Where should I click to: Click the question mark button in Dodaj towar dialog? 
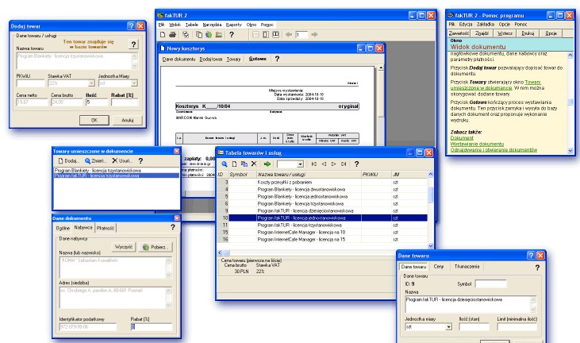pos(133,44)
